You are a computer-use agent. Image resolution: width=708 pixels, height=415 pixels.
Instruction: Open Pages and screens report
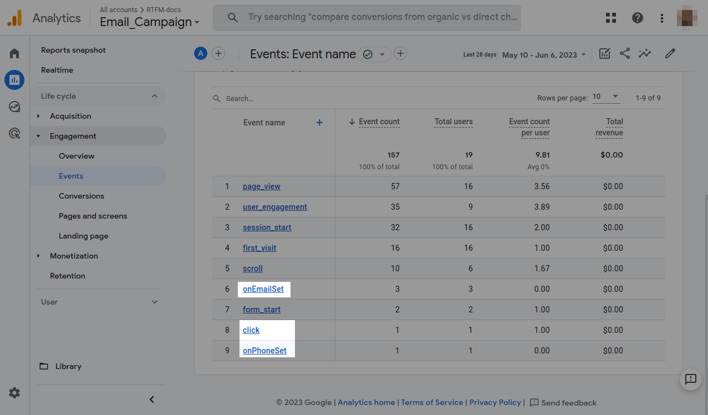pyautogui.click(x=93, y=216)
